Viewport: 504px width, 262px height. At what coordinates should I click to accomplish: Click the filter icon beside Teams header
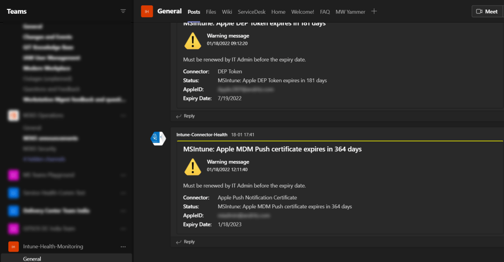[123, 11]
